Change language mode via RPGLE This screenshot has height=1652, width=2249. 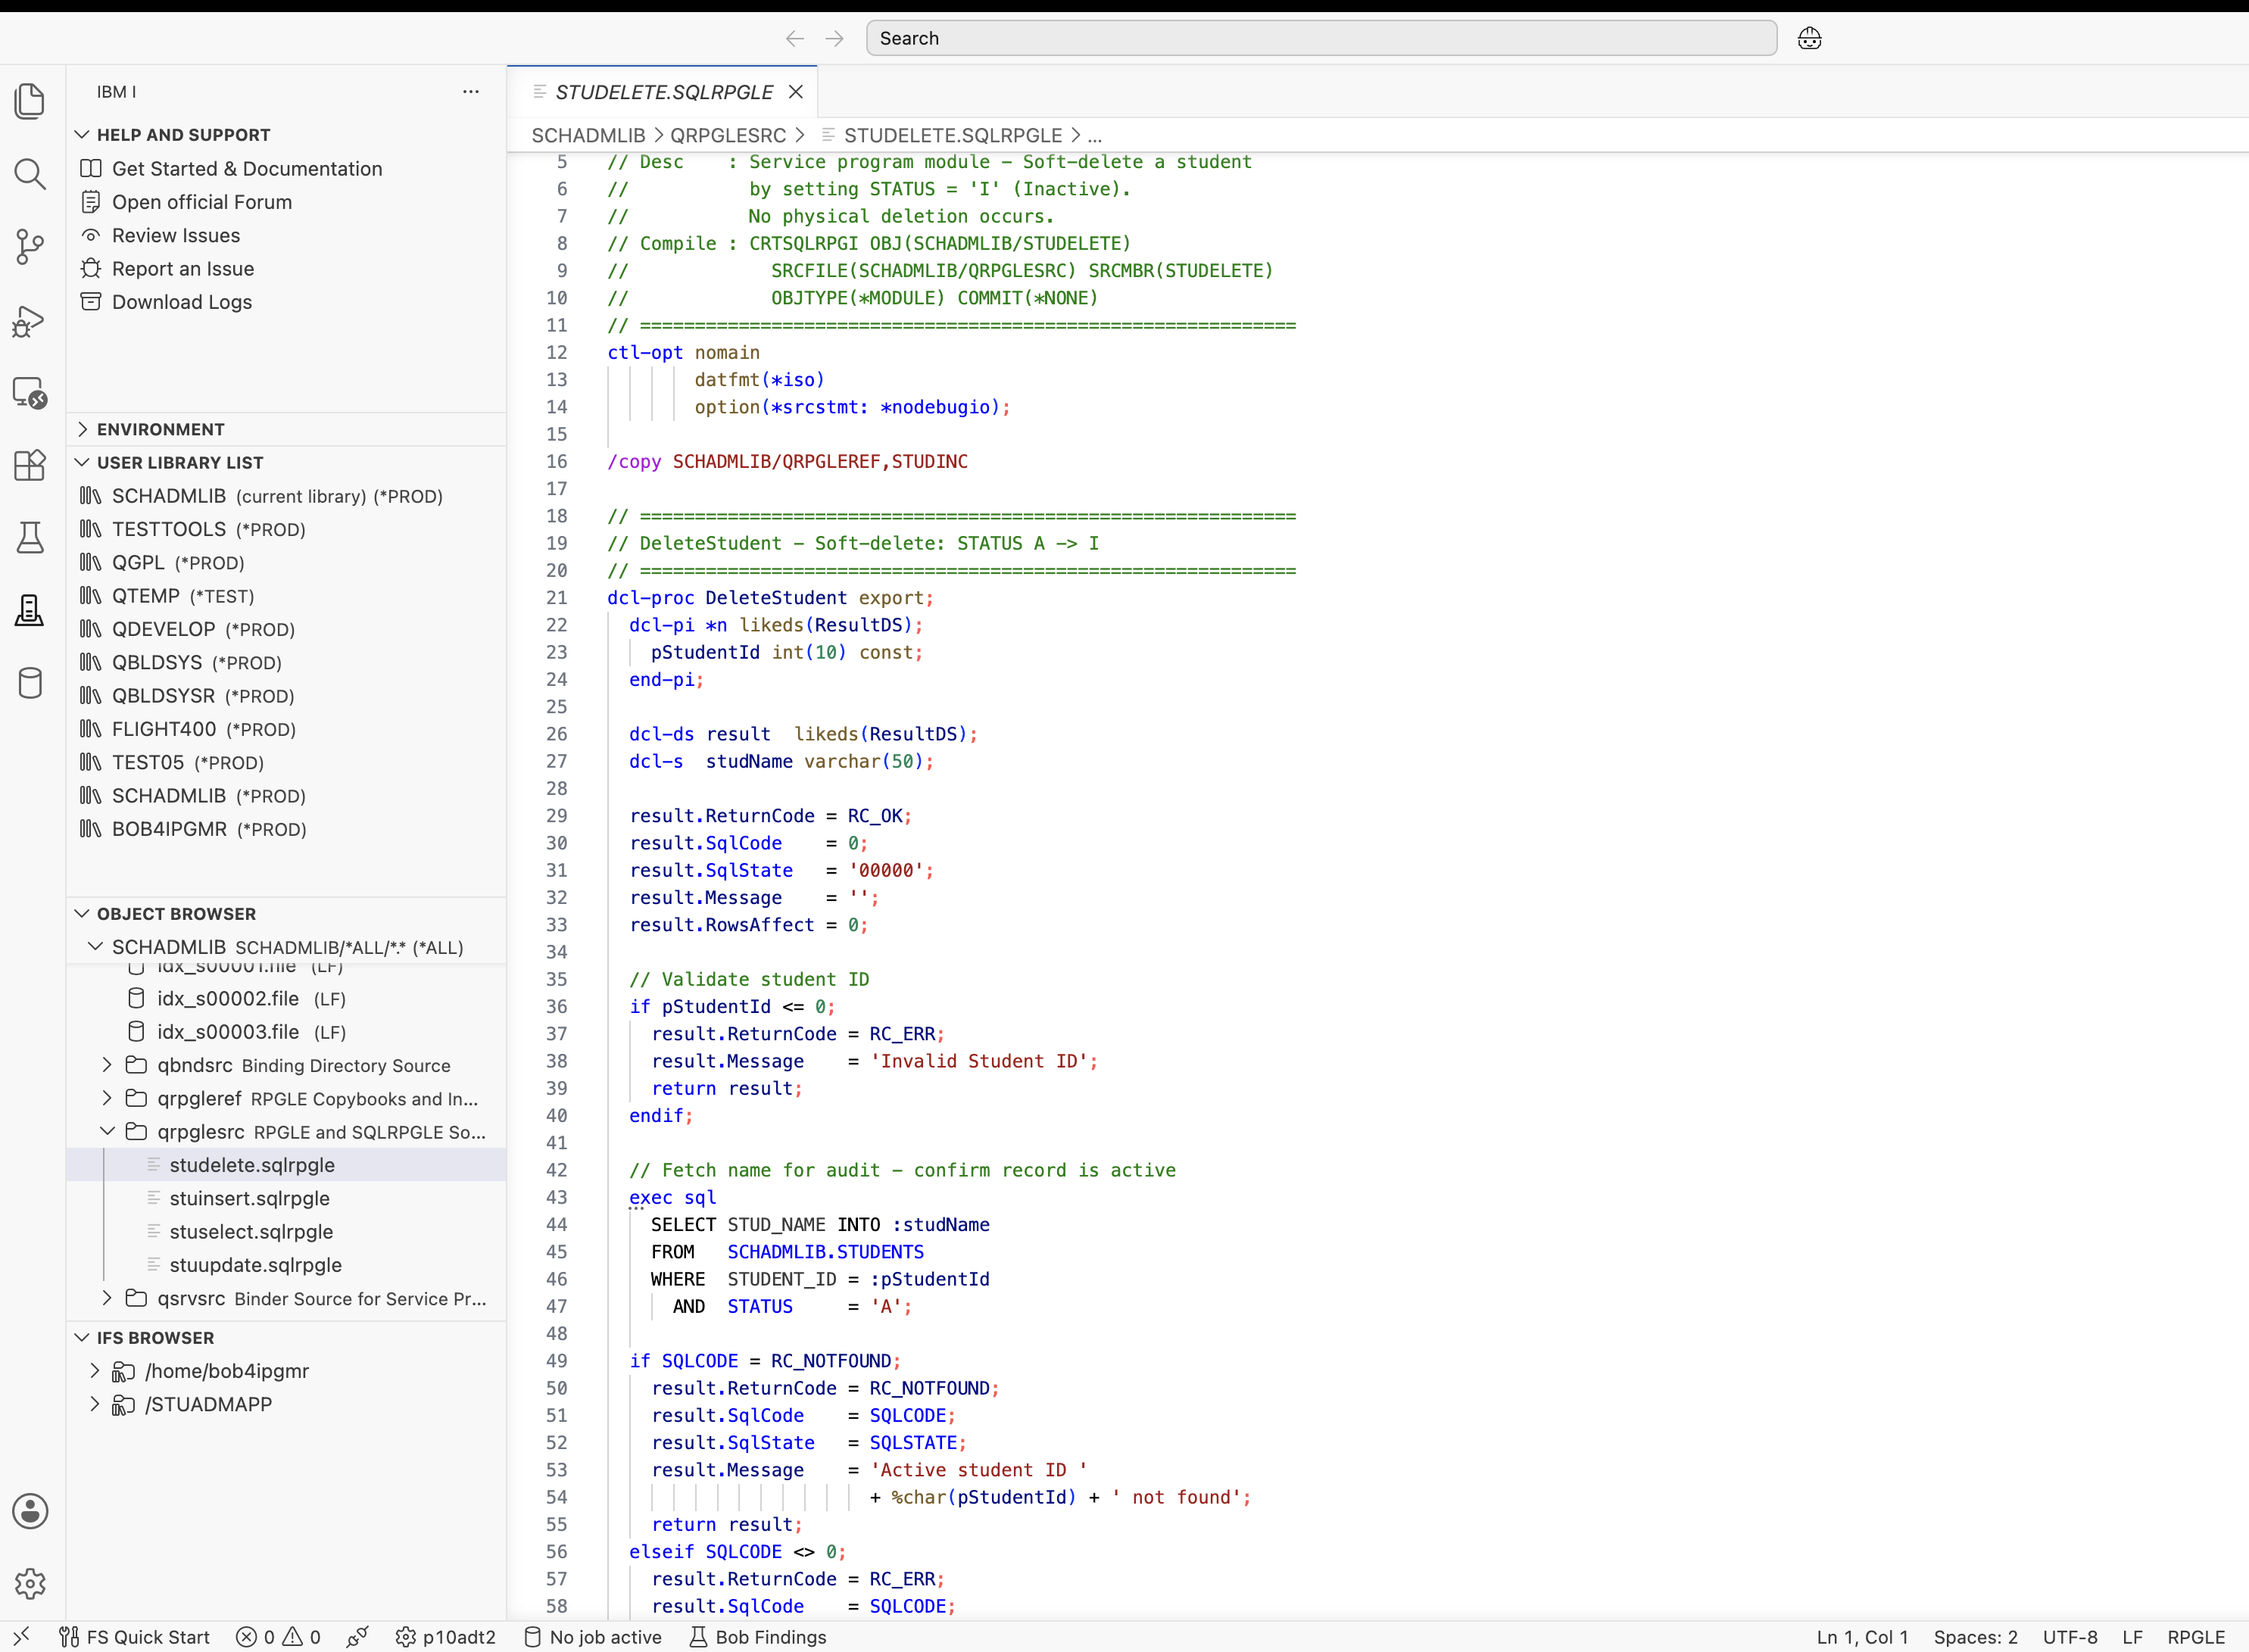click(x=2196, y=1636)
